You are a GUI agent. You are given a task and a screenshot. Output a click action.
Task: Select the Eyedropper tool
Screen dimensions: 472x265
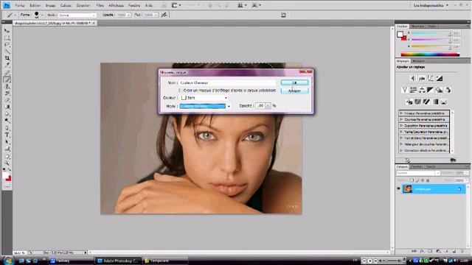(7, 65)
